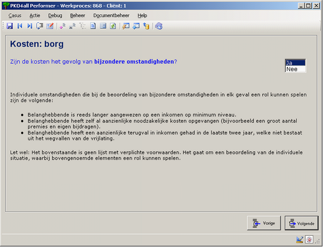Click the bullet 'reeds langer aangewezen op een inkomen'

click(x=132, y=115)
